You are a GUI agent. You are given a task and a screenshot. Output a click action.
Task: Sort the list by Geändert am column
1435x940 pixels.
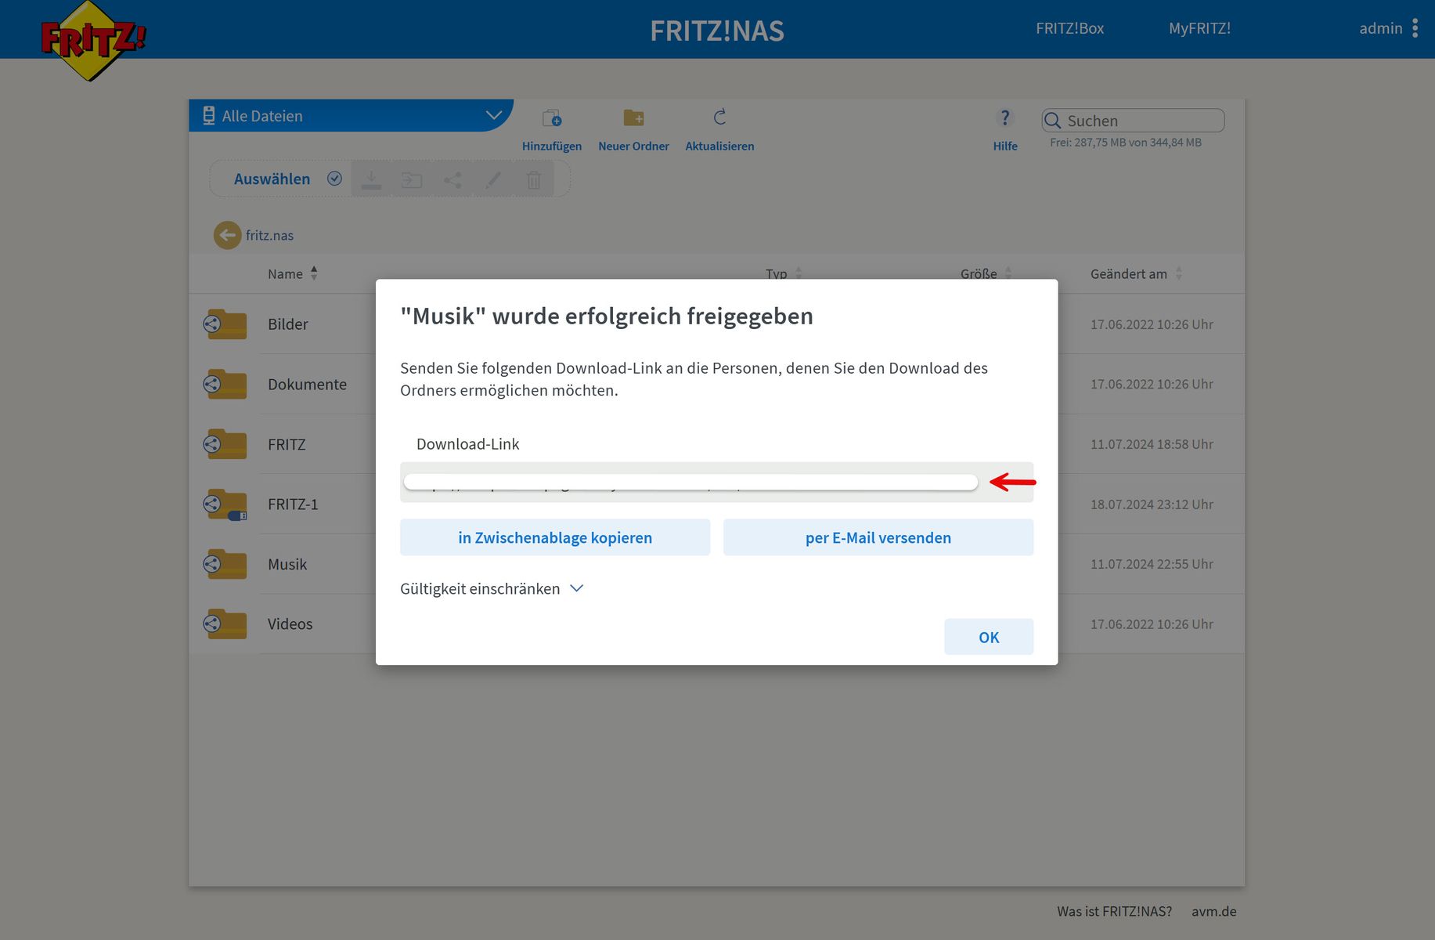1136,273
